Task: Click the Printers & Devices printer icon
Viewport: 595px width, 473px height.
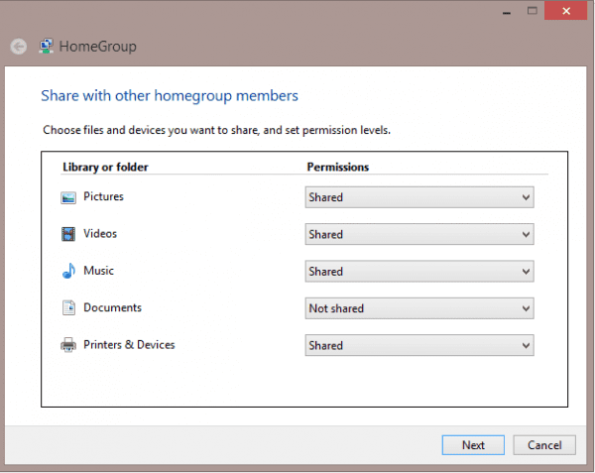Action: coord(68,344)
